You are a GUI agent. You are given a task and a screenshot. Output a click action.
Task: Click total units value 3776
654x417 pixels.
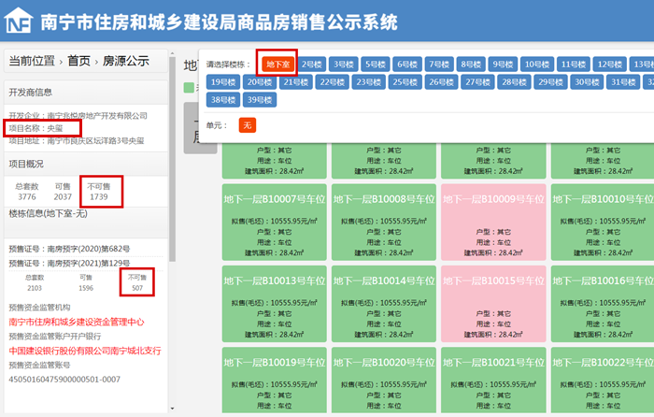(27, 196)
